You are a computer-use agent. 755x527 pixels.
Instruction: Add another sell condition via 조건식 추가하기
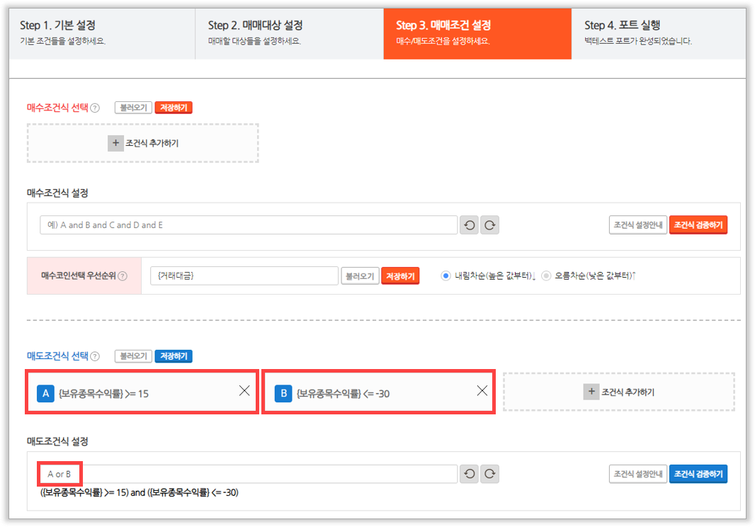click(619, 392)
